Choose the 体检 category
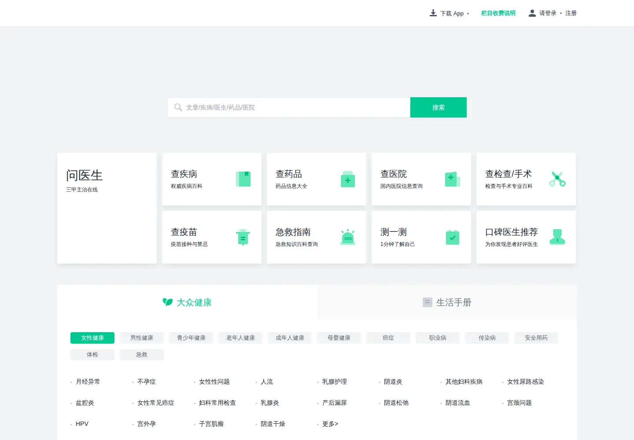634x440 pixels. (x=92, y=355)
